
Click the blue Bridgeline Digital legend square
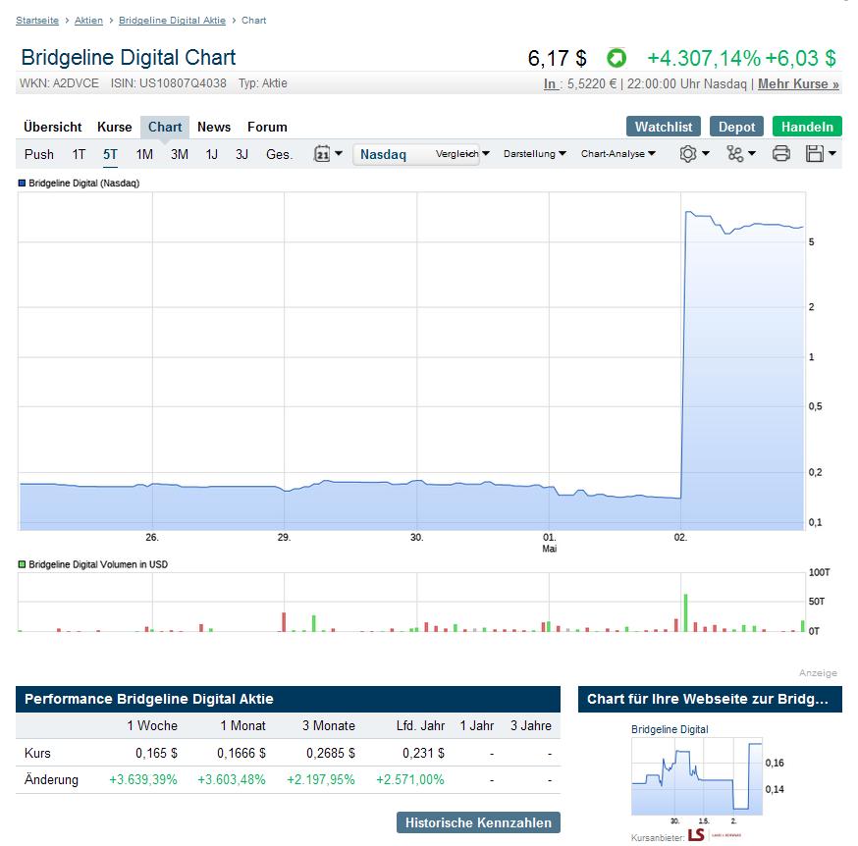pos(24,183)
